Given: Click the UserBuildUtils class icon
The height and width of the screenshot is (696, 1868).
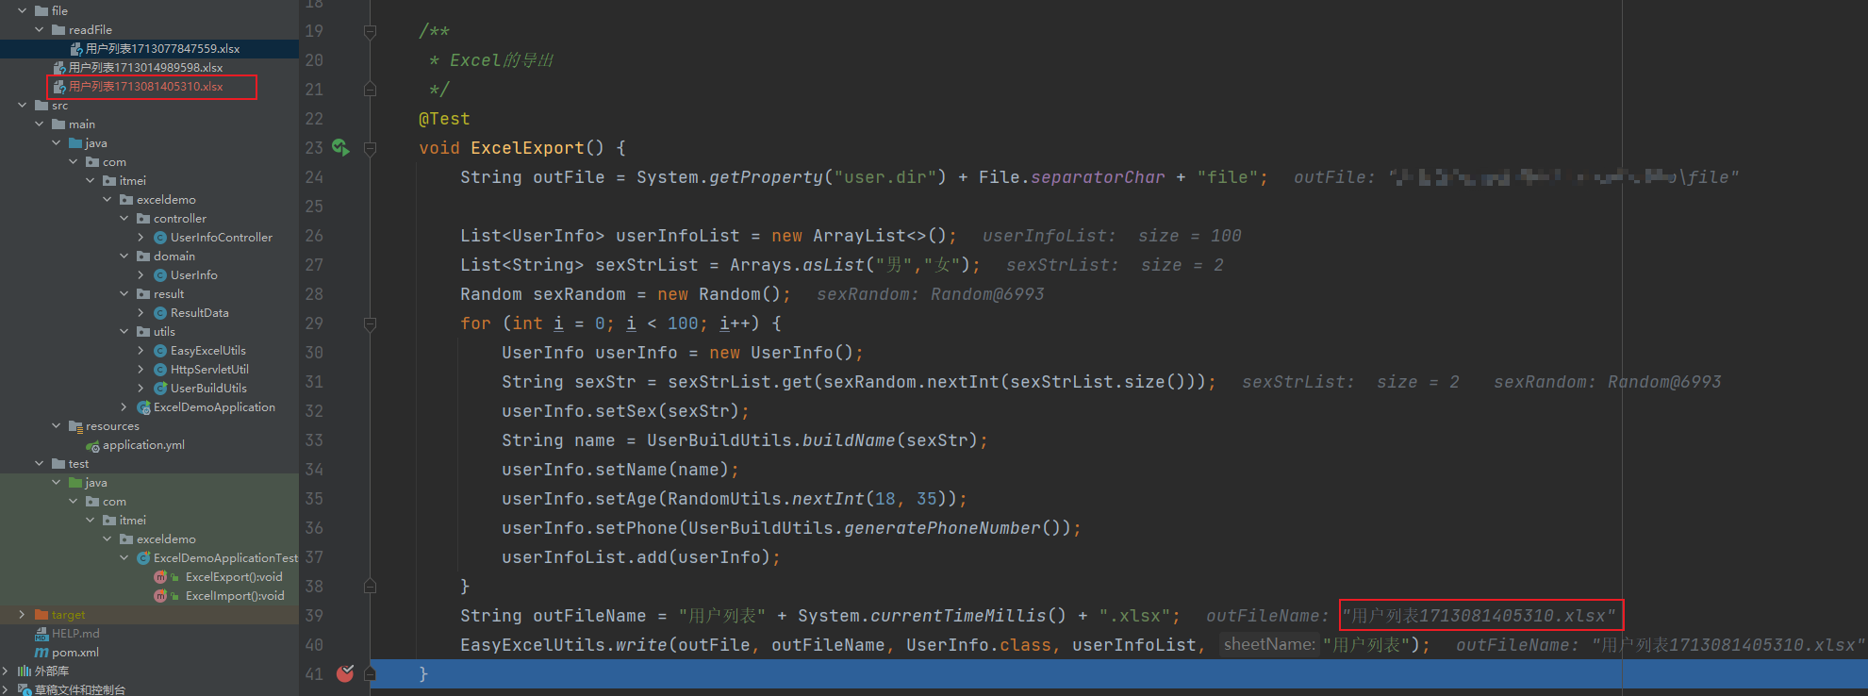Looking at the screenshot, I should [x=160, y=389].
